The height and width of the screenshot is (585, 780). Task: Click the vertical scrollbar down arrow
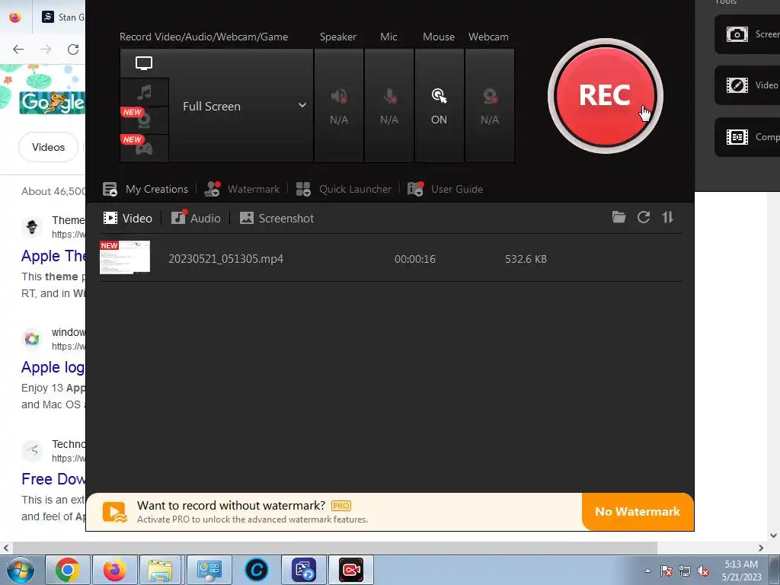point(774,535)
